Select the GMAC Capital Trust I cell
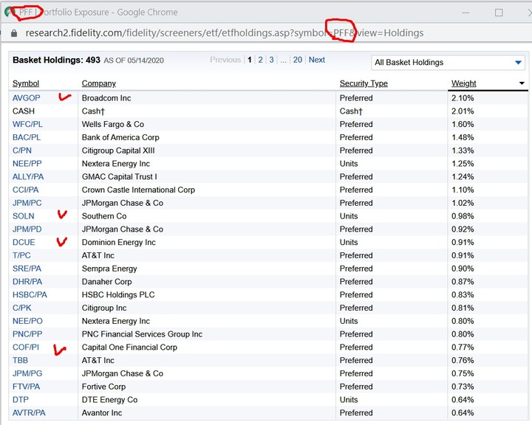The width and height of the screenshot is (532, 425). [x=119, y=176]
